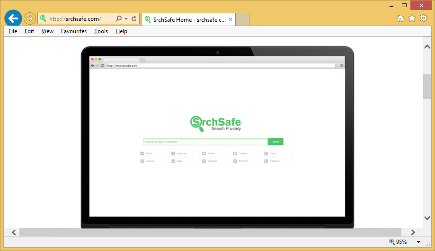Viewport: 435px width, 251px height.
Task: Refresh the page with the reload icon
Action: tap(134, 18)
